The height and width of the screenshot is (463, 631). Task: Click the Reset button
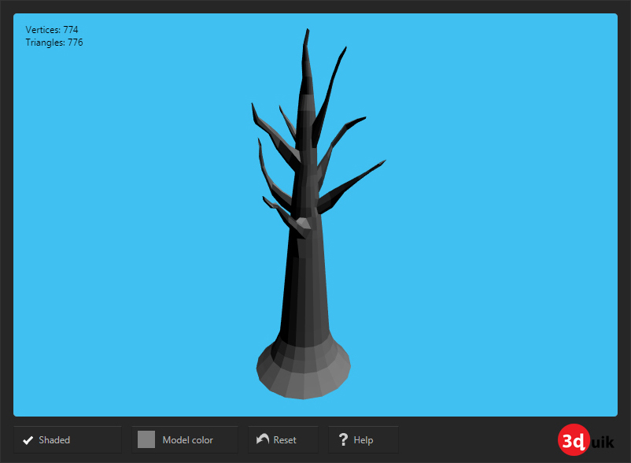point(283,439)
